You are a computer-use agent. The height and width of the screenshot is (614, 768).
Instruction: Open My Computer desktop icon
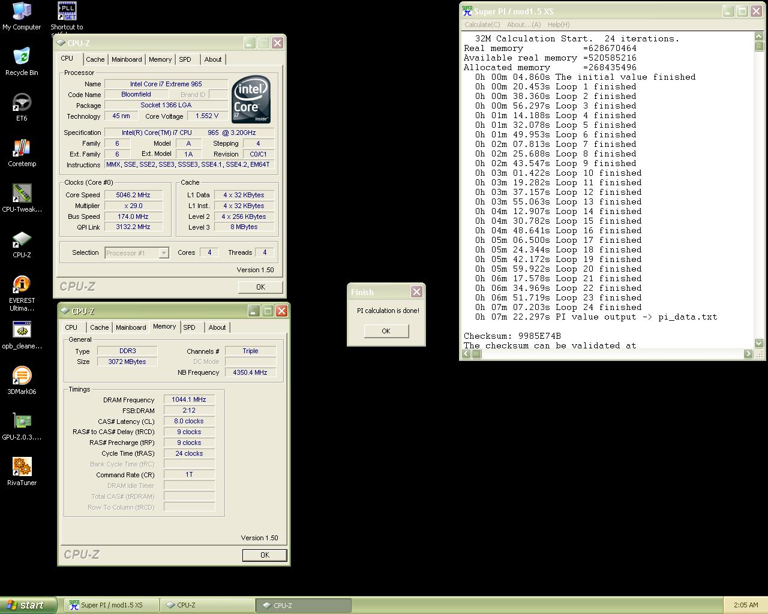coord(22,16)
